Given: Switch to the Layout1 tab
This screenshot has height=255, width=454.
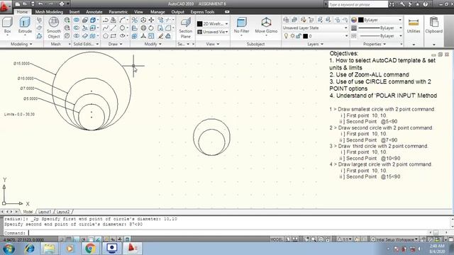Looking at the screenshot, I should coord(45,212).
